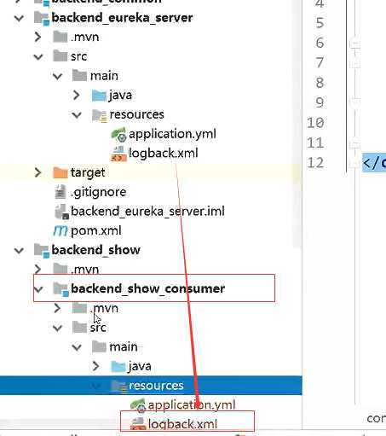Collapse main folder in backend_eureka_server
Viewport: 386px width, 436px height.
click(x=58, y=76)
